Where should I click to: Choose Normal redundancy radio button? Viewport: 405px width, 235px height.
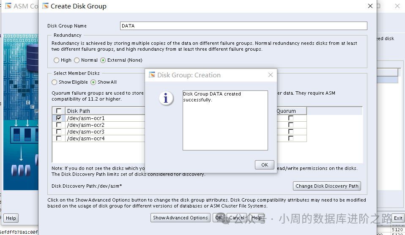[x=77, y=60]
